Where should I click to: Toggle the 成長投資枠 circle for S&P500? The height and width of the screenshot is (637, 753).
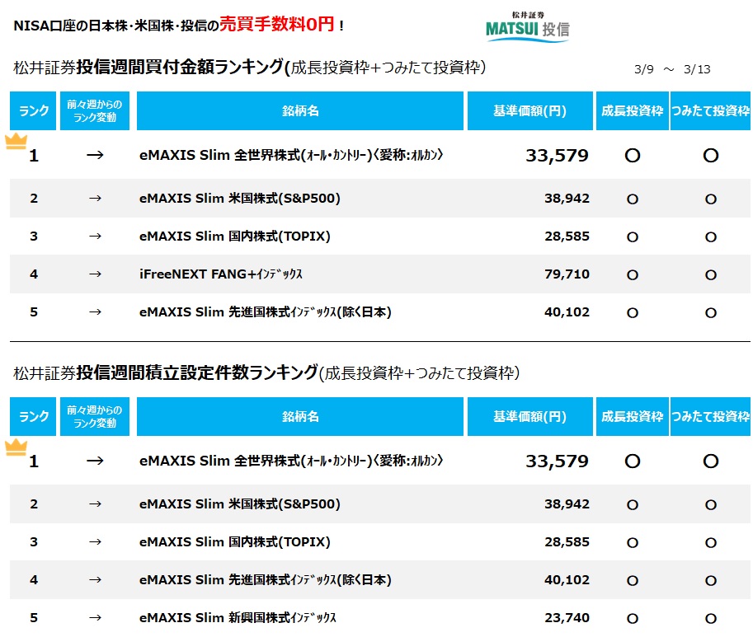632,199
